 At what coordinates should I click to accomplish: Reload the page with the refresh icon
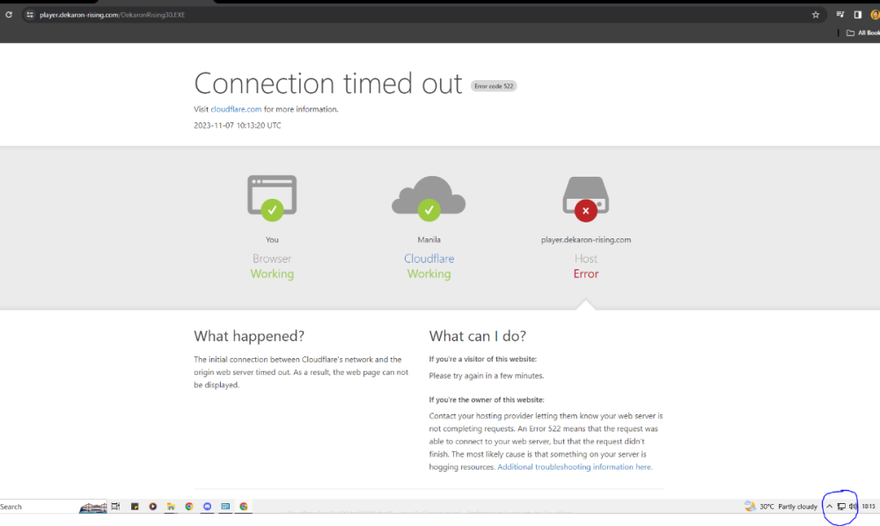pos(9,15)
